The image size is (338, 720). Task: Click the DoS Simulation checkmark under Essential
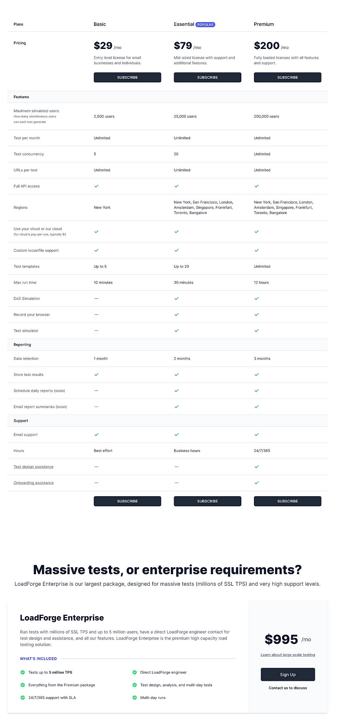(176, 298)
